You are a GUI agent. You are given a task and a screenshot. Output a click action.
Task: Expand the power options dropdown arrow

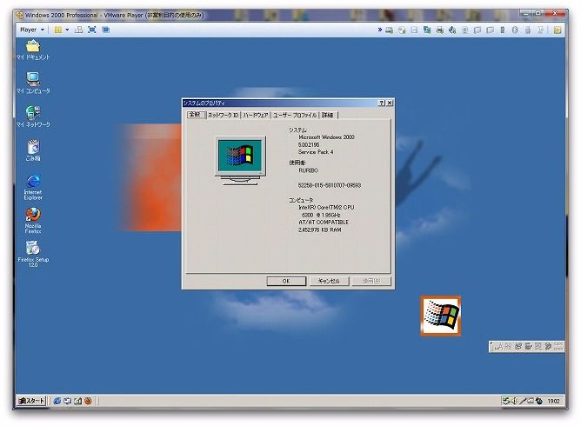click(x=67, y=30)
